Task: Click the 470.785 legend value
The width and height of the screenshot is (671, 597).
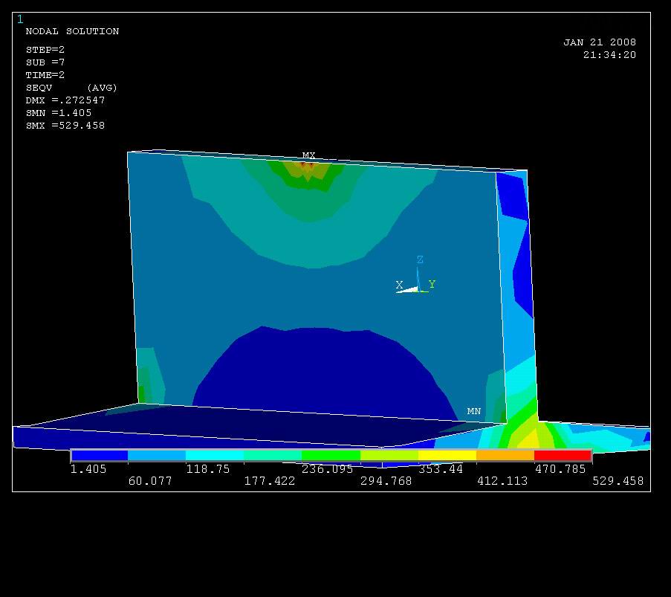Action: point(560,469)
